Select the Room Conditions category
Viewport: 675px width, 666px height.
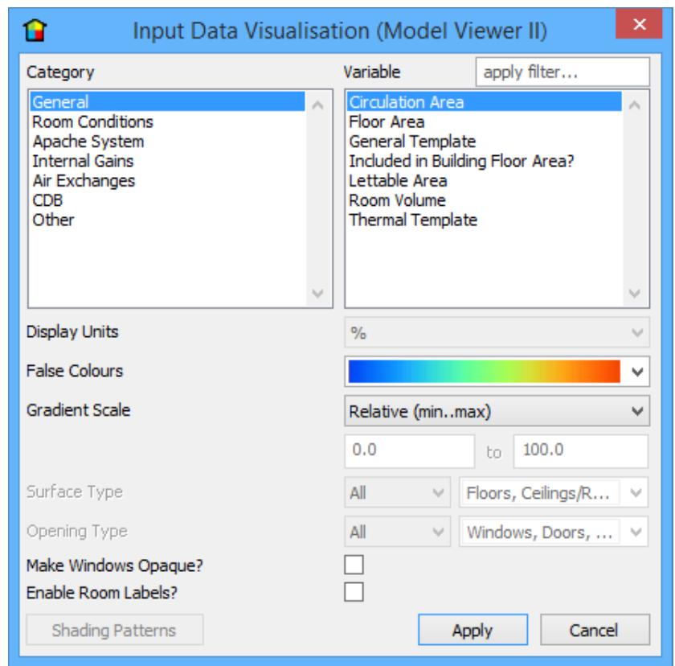(x=167, y=122)
